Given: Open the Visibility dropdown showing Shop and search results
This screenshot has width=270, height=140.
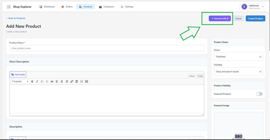Looking at the screenshot, I should [238, 72].
